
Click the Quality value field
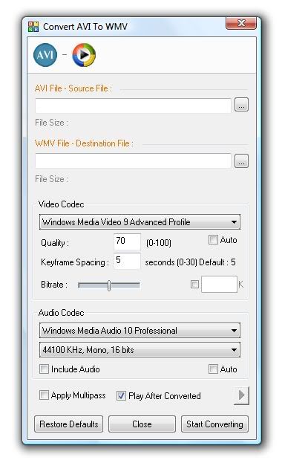tap(127, 242)
